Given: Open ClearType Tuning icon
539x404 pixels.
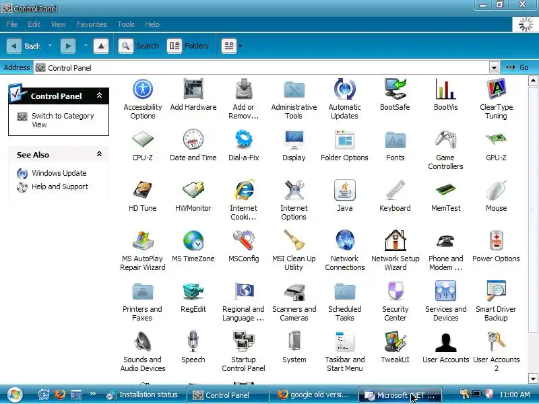Looking at the screenshot, I should pyautogui.click(x=497, y=89).
